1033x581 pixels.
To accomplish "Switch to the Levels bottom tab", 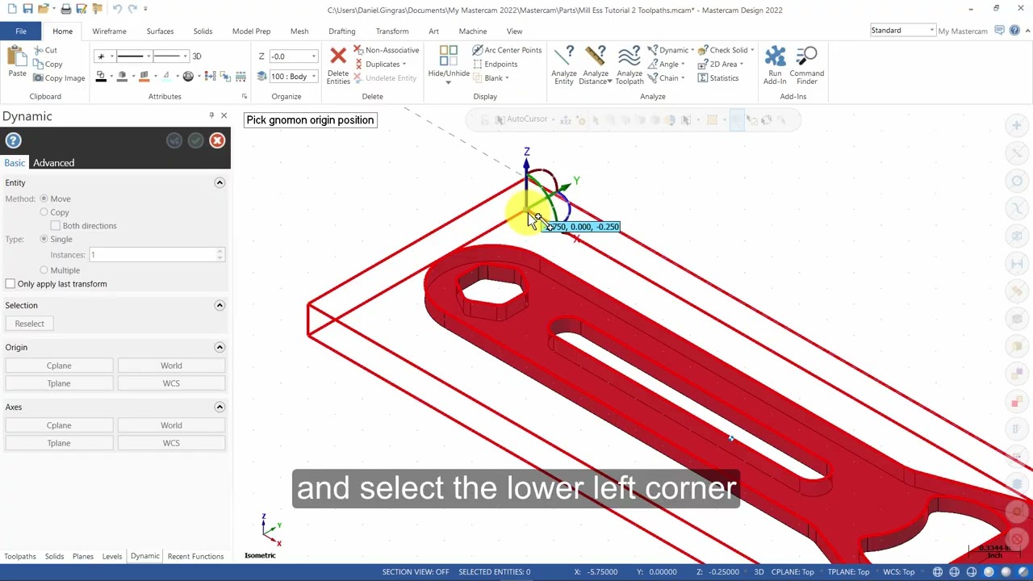I will click(x=112, y=557).
